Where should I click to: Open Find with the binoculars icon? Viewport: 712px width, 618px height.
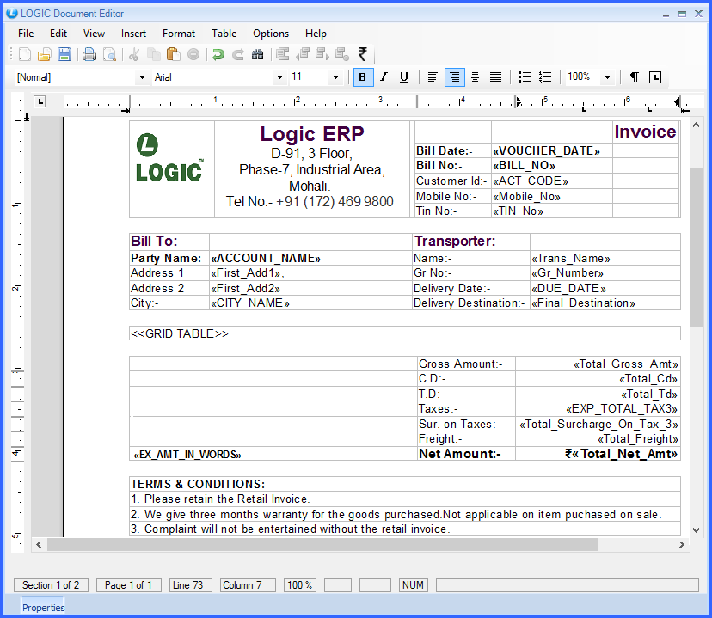coord(258,54)
